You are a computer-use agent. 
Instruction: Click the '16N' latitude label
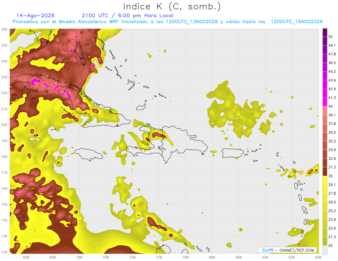4,188
